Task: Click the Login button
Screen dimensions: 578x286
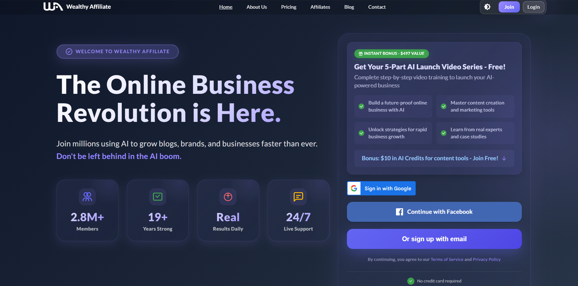Action: coord(533,7)
